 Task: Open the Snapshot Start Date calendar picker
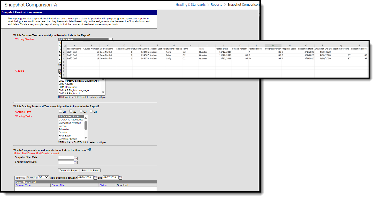pyautogui.click(x=76, y=158)
